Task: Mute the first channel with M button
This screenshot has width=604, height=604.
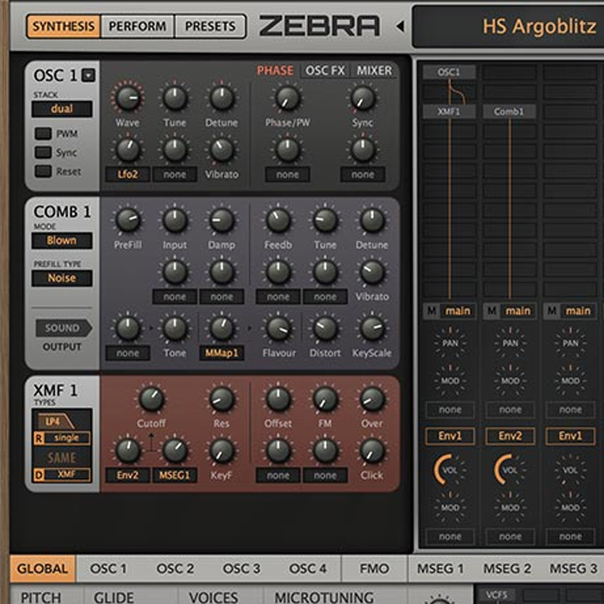Action: pyautogui.click(x=432, y=311)
